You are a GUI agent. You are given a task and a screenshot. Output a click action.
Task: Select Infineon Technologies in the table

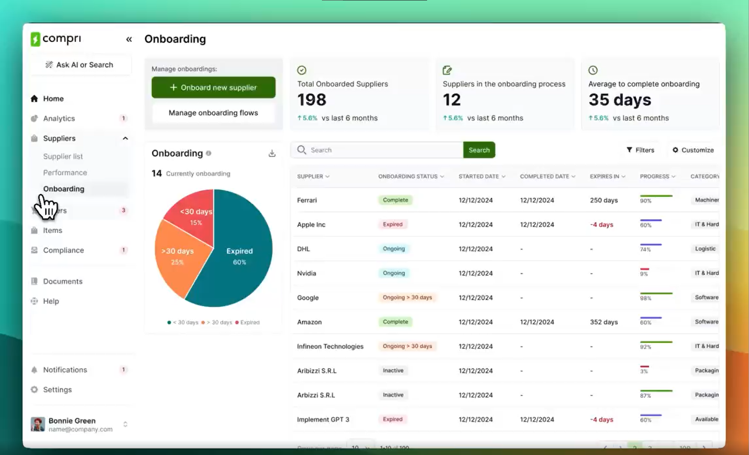point(330,346)
